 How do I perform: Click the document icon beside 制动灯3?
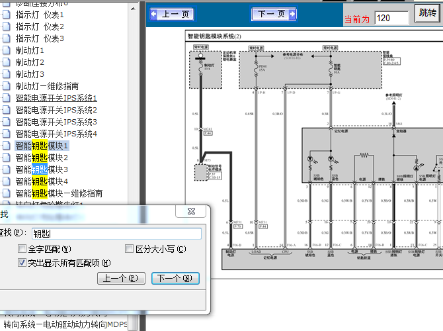coord(6,74)
